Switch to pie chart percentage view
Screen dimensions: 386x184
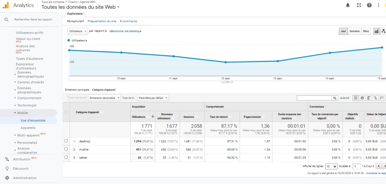[362, 98]
